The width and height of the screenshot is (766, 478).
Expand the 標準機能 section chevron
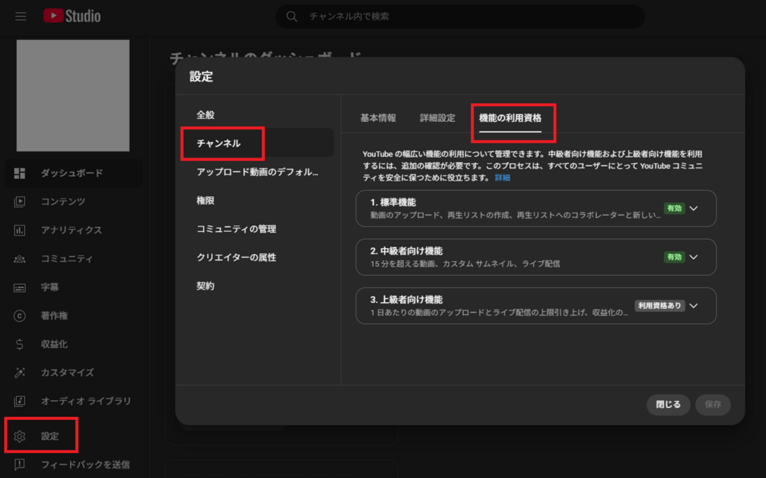[693, 209]
